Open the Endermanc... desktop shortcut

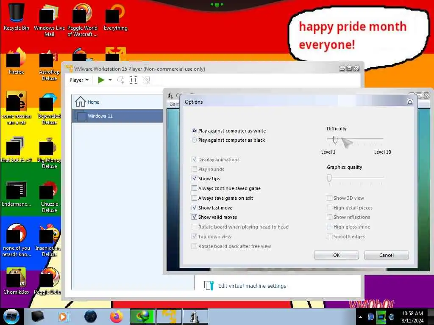click(x=17, y=193)
